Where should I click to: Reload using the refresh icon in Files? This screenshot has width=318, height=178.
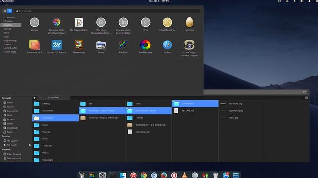(x=304, y=92)
